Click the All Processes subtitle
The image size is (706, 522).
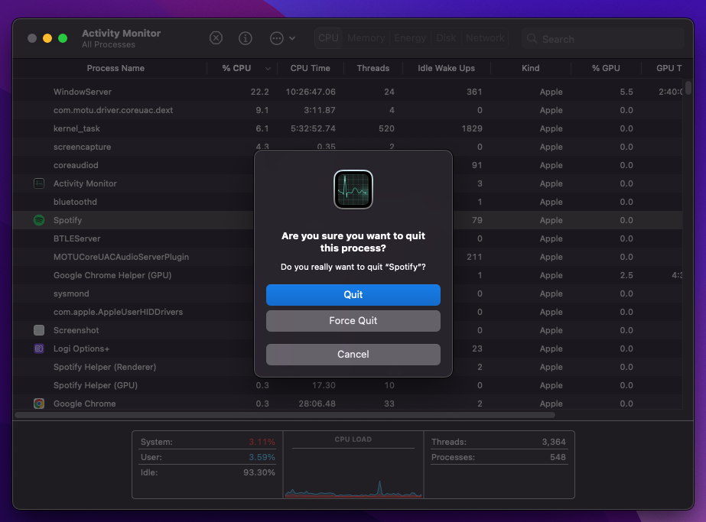109,44
